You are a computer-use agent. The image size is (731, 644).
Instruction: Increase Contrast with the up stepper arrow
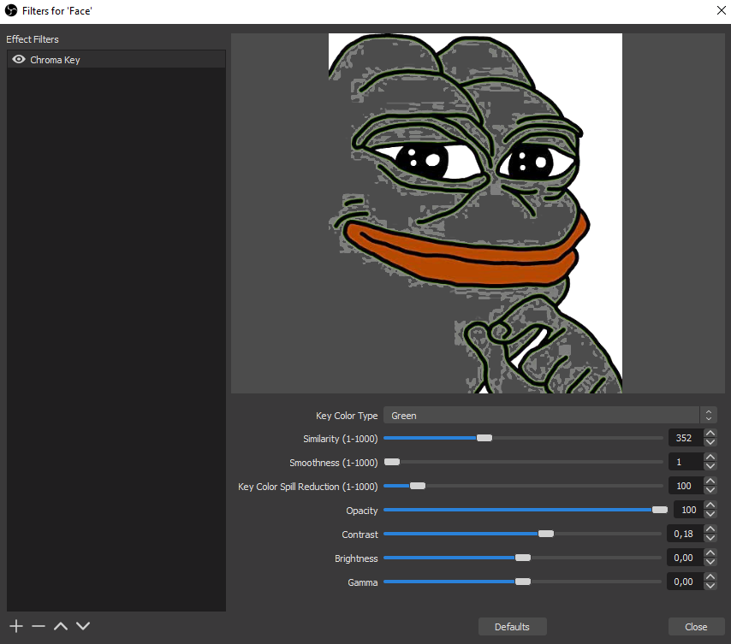point(710,529)
